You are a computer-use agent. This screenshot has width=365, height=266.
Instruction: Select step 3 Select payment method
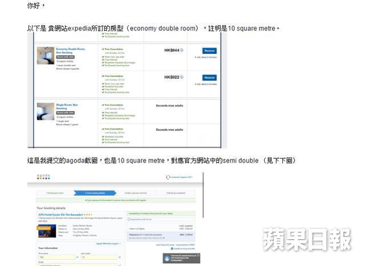coord(136,193)
